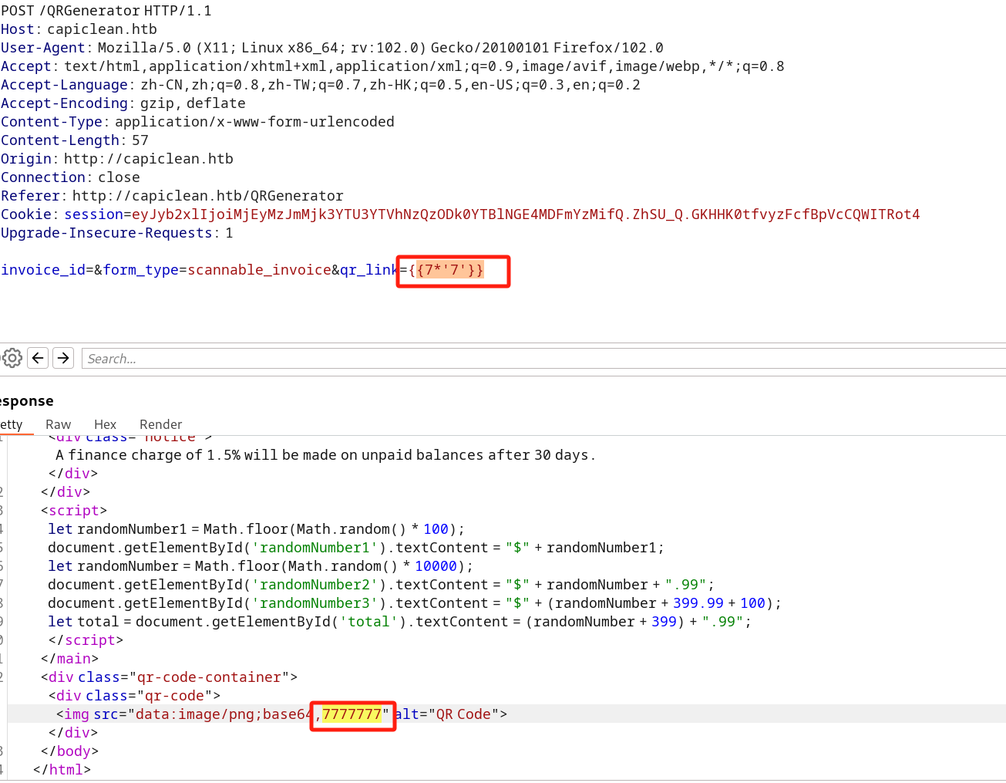Click the highlighted {{7*'7'}} payload in request
This screenshot has width=1006, height=783.
[449, 270]
